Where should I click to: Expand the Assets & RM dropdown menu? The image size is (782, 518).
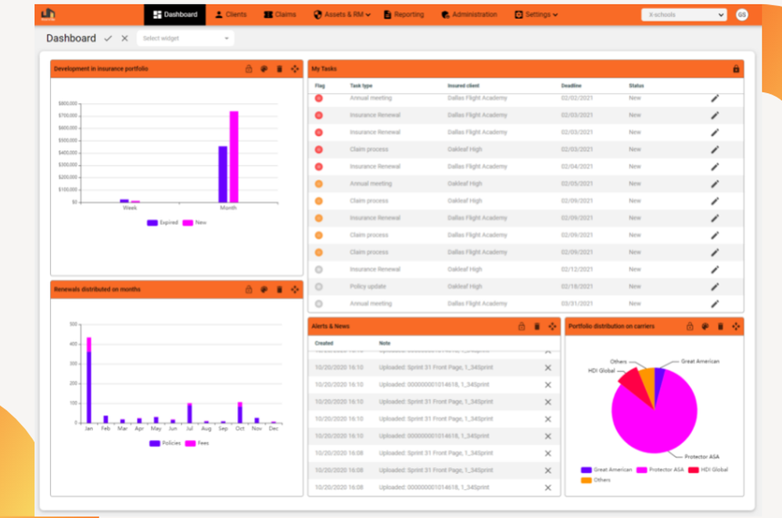tap(343, 14)
